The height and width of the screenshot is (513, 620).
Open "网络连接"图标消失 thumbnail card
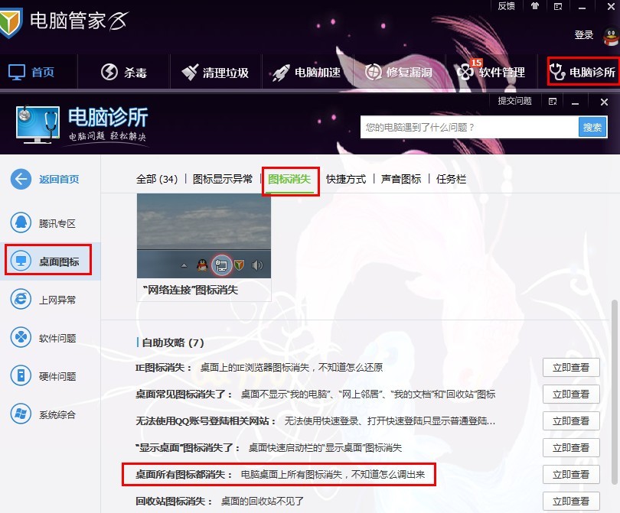204,247
